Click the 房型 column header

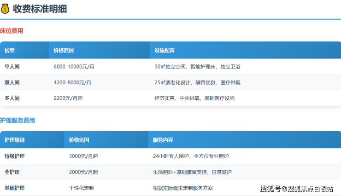click(x=10, y=50)
